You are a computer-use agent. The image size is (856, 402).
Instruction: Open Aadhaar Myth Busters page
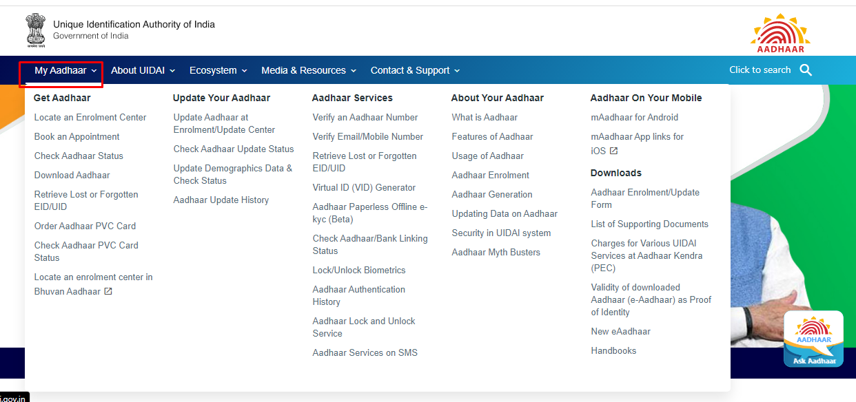pos(496,253)
